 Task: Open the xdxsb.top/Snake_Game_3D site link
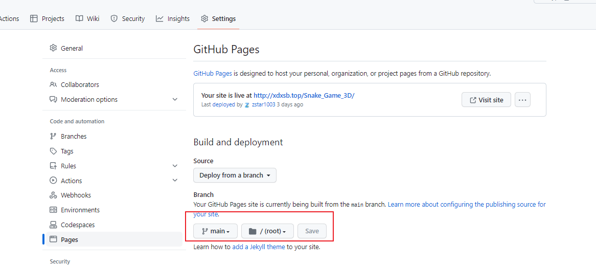pyautogui.click(x=304, y=96)
